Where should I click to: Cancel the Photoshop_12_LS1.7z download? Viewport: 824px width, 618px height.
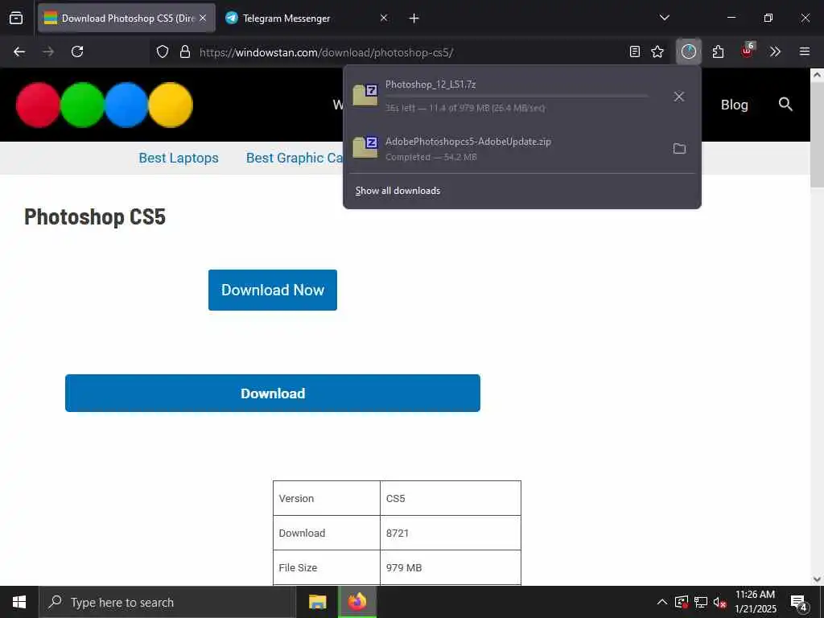pos(679,97)
